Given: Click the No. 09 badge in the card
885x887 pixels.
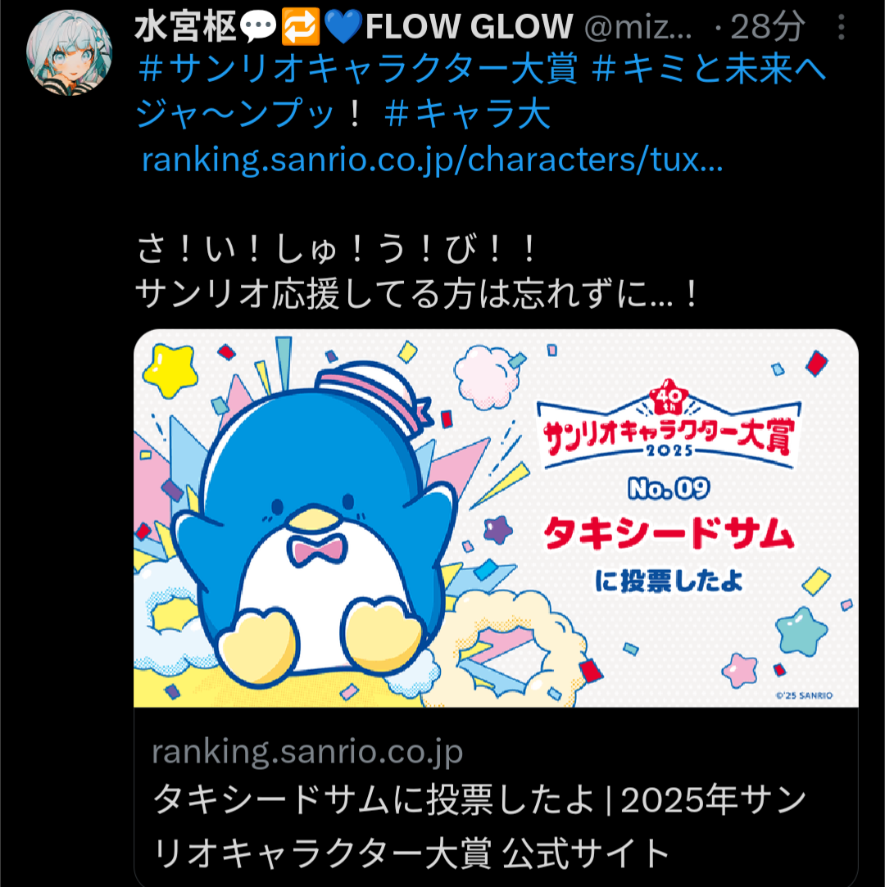Looking at the screenshot, I should pos(669,488).
